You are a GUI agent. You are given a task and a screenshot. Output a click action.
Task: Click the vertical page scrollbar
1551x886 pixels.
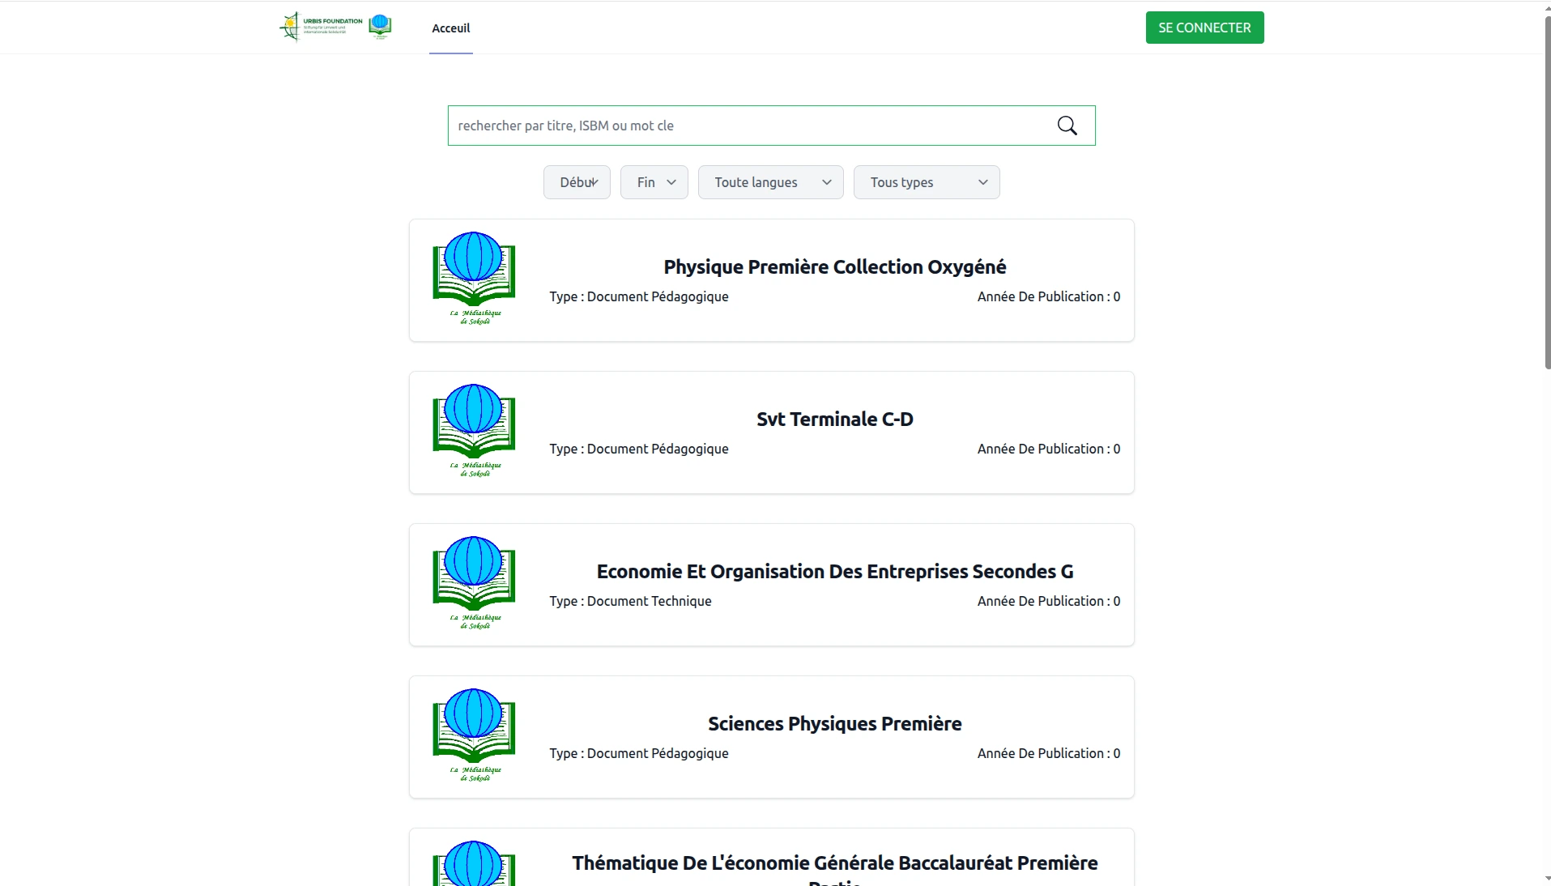pyautogui.click(x=1547, y=194)
